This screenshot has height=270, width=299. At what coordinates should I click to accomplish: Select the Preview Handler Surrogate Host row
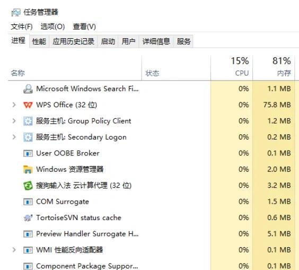point(151,234)
